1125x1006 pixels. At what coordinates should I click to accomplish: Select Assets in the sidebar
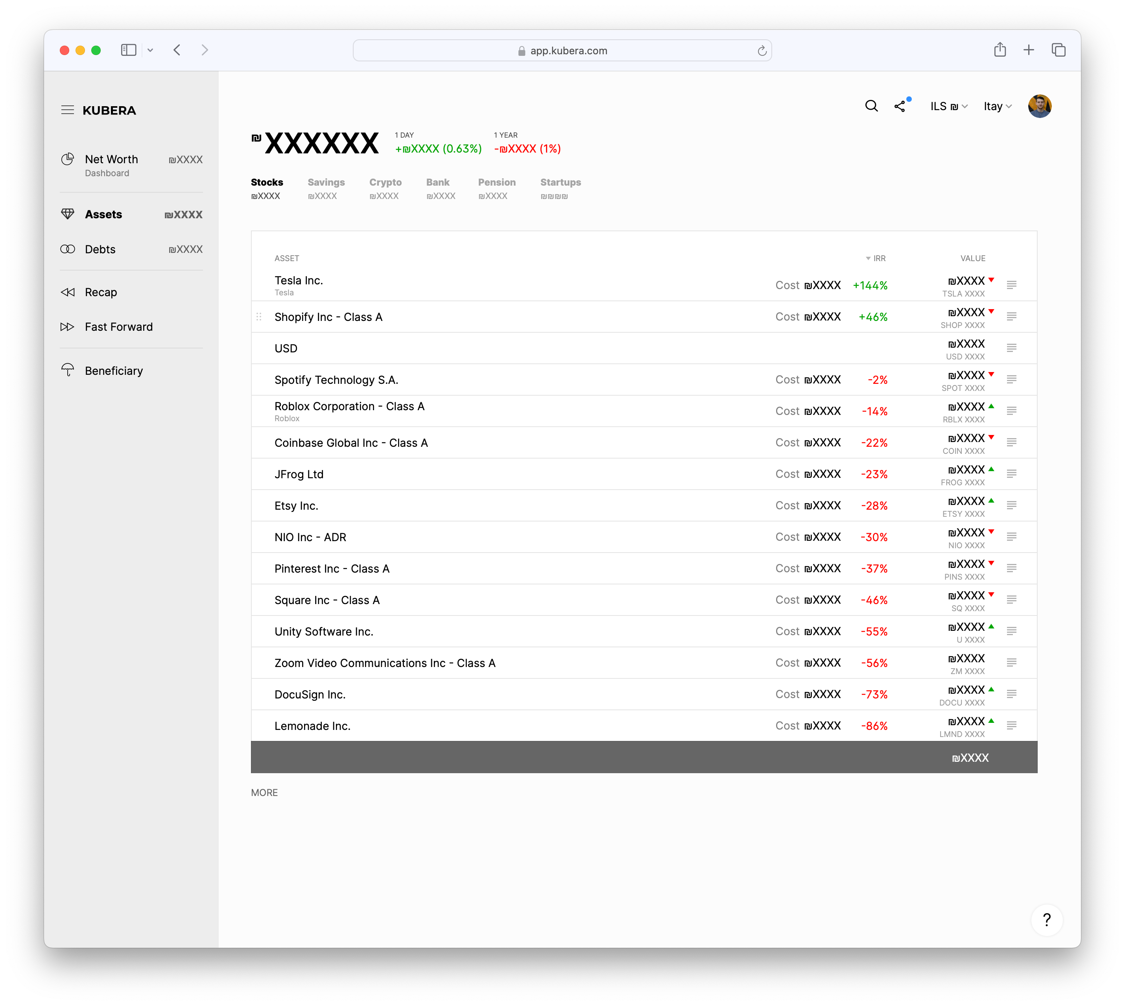(x=131, y=214)
